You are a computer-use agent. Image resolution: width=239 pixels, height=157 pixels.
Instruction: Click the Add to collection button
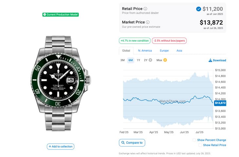tap(61, 147)
